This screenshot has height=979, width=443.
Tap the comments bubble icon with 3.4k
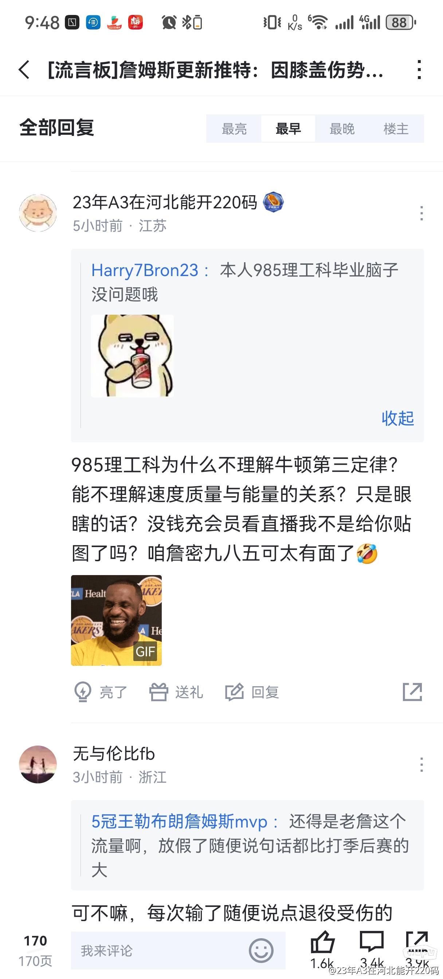click(x=372, y=942)
